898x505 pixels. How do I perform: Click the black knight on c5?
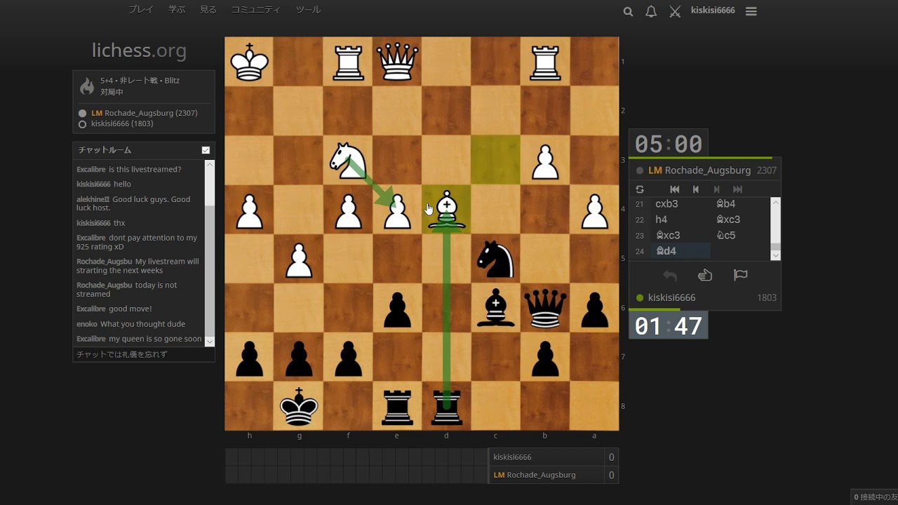[495, 259]
